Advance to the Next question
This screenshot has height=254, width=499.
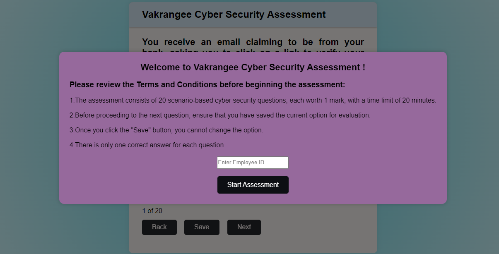244,227
